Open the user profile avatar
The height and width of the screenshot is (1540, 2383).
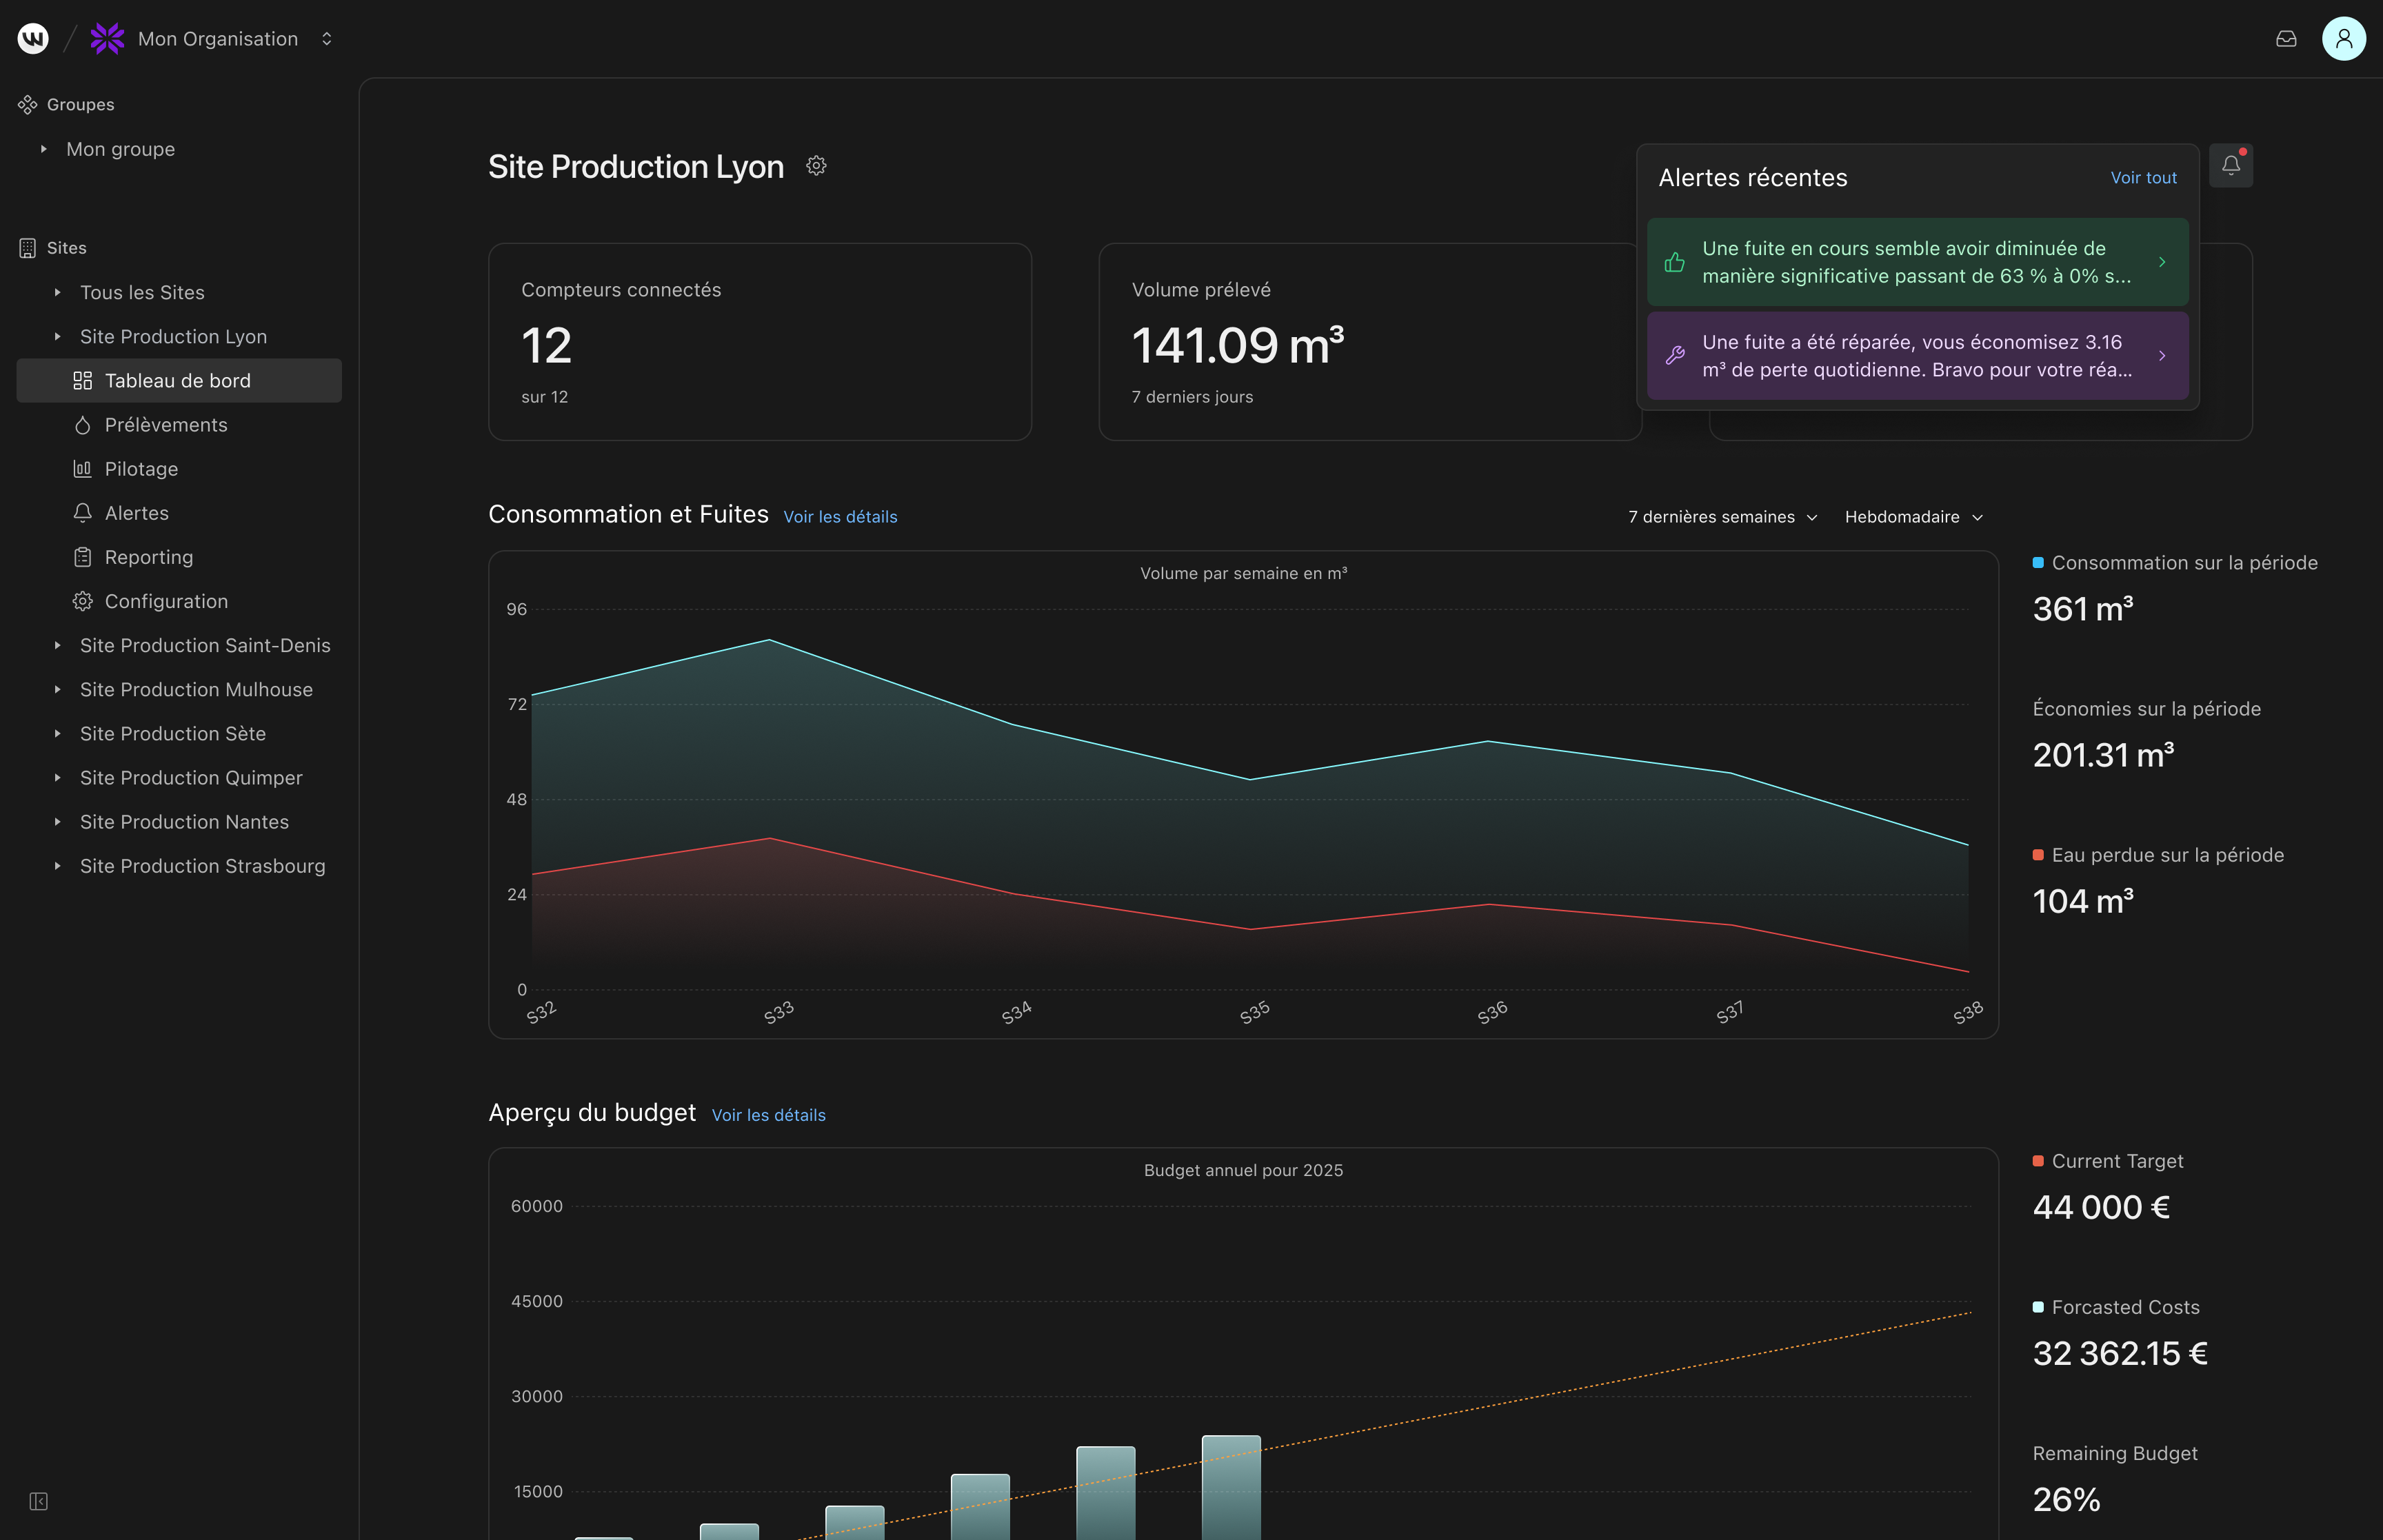click(x=2343, y=39)
